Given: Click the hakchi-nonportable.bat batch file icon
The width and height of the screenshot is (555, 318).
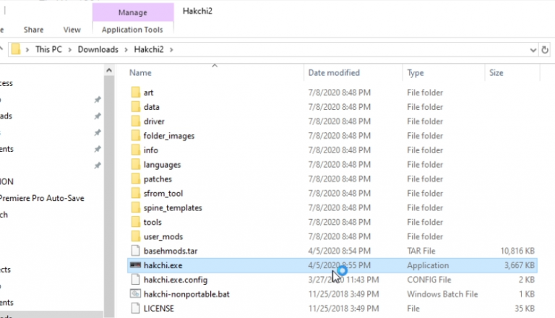Looking at the screenshot, I should (x=134, y=294).
